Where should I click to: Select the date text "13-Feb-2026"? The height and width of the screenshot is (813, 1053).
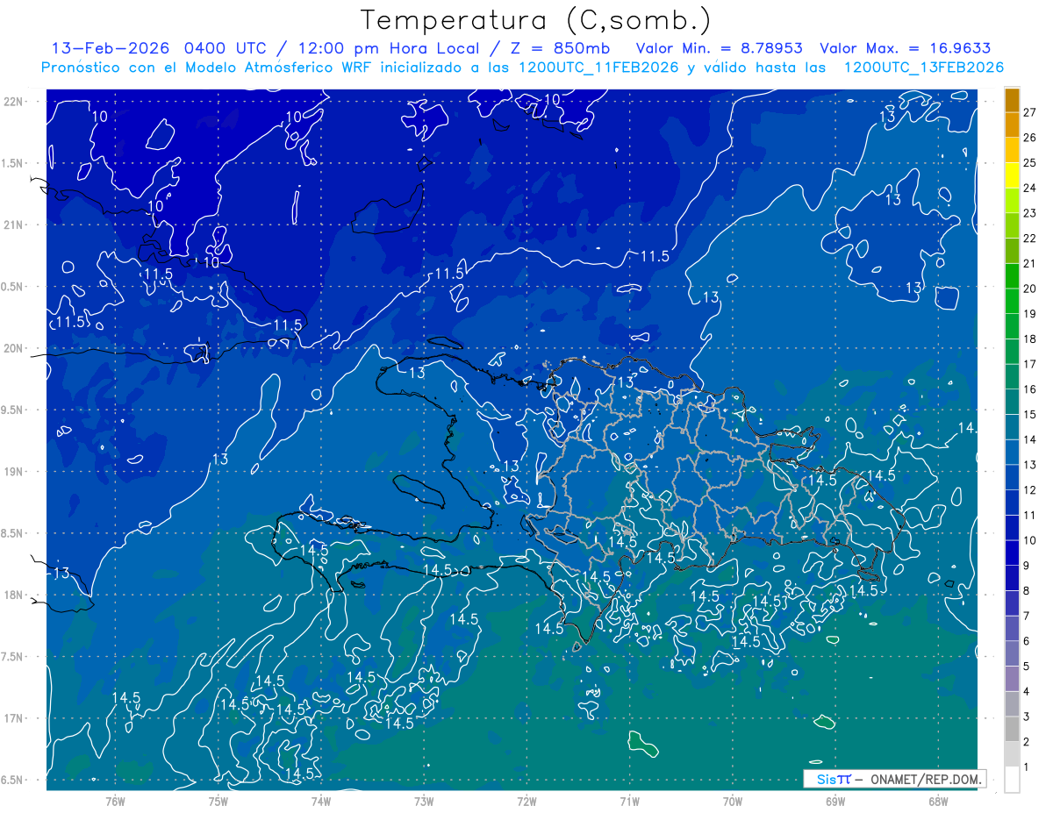point(111,48)
